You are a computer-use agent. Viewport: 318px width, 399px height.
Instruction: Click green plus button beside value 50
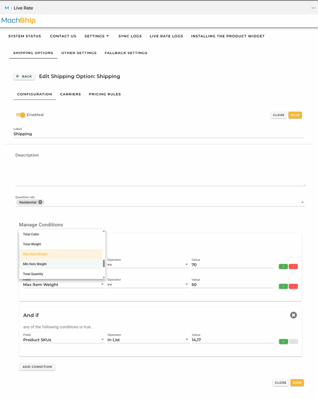coord(283,286)
